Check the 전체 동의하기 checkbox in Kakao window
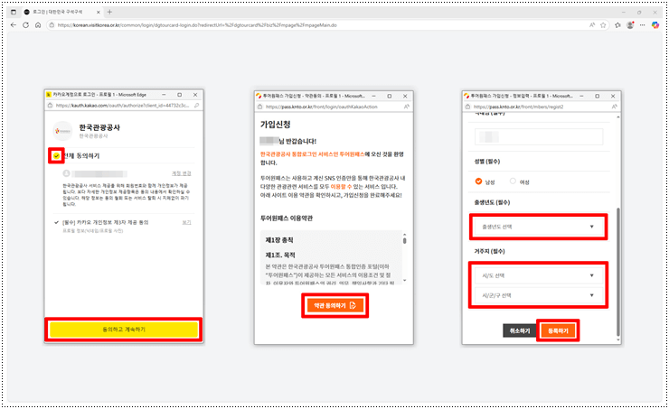Screen dimensions: 669x409 (56, 156)
